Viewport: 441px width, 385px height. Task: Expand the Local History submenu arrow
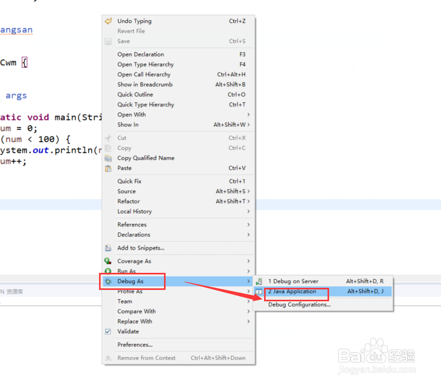249,211
